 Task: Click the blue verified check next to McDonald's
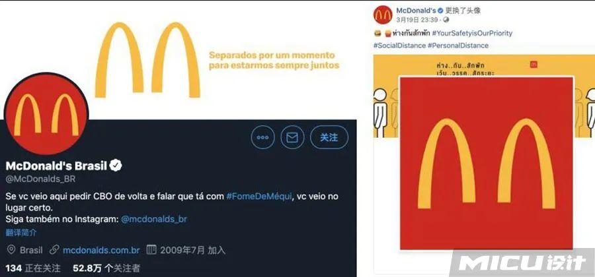440,11
